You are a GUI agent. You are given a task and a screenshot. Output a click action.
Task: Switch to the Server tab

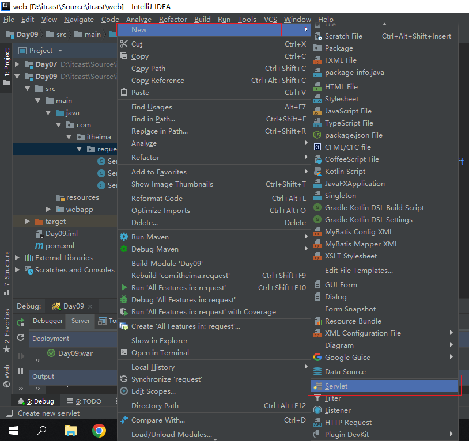81,321
